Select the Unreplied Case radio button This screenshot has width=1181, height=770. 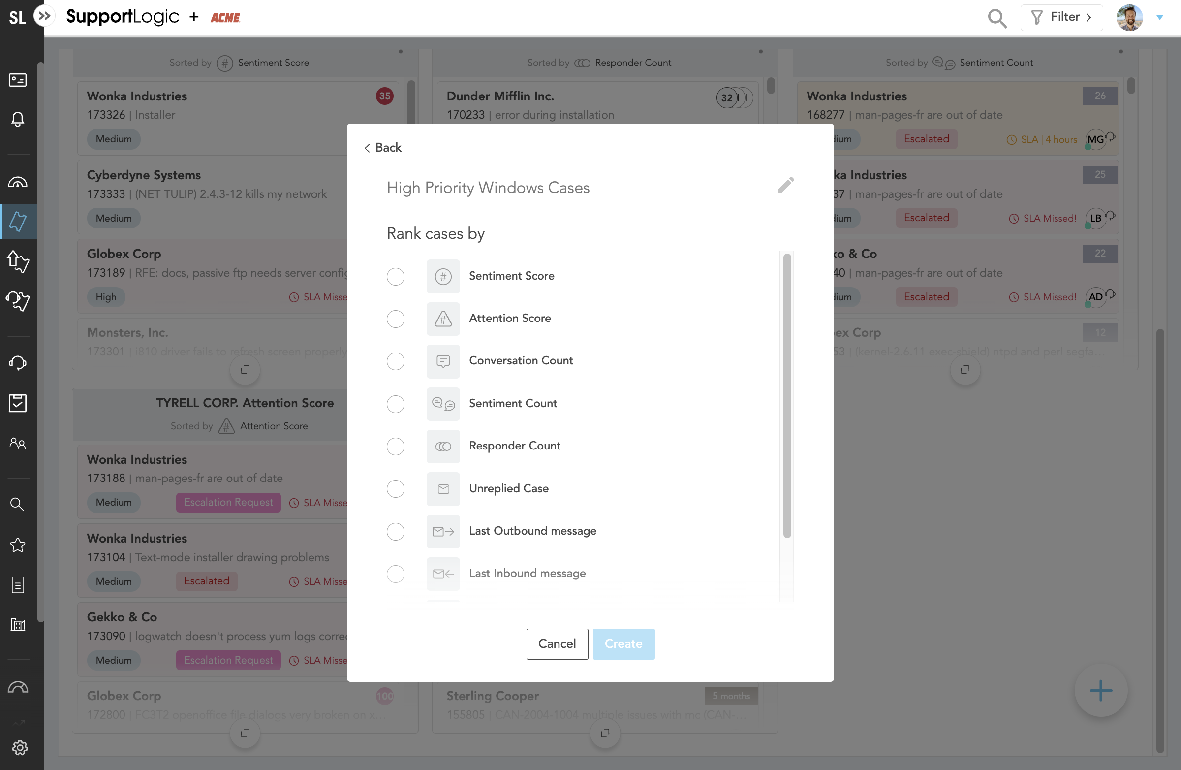coord(396,489)
